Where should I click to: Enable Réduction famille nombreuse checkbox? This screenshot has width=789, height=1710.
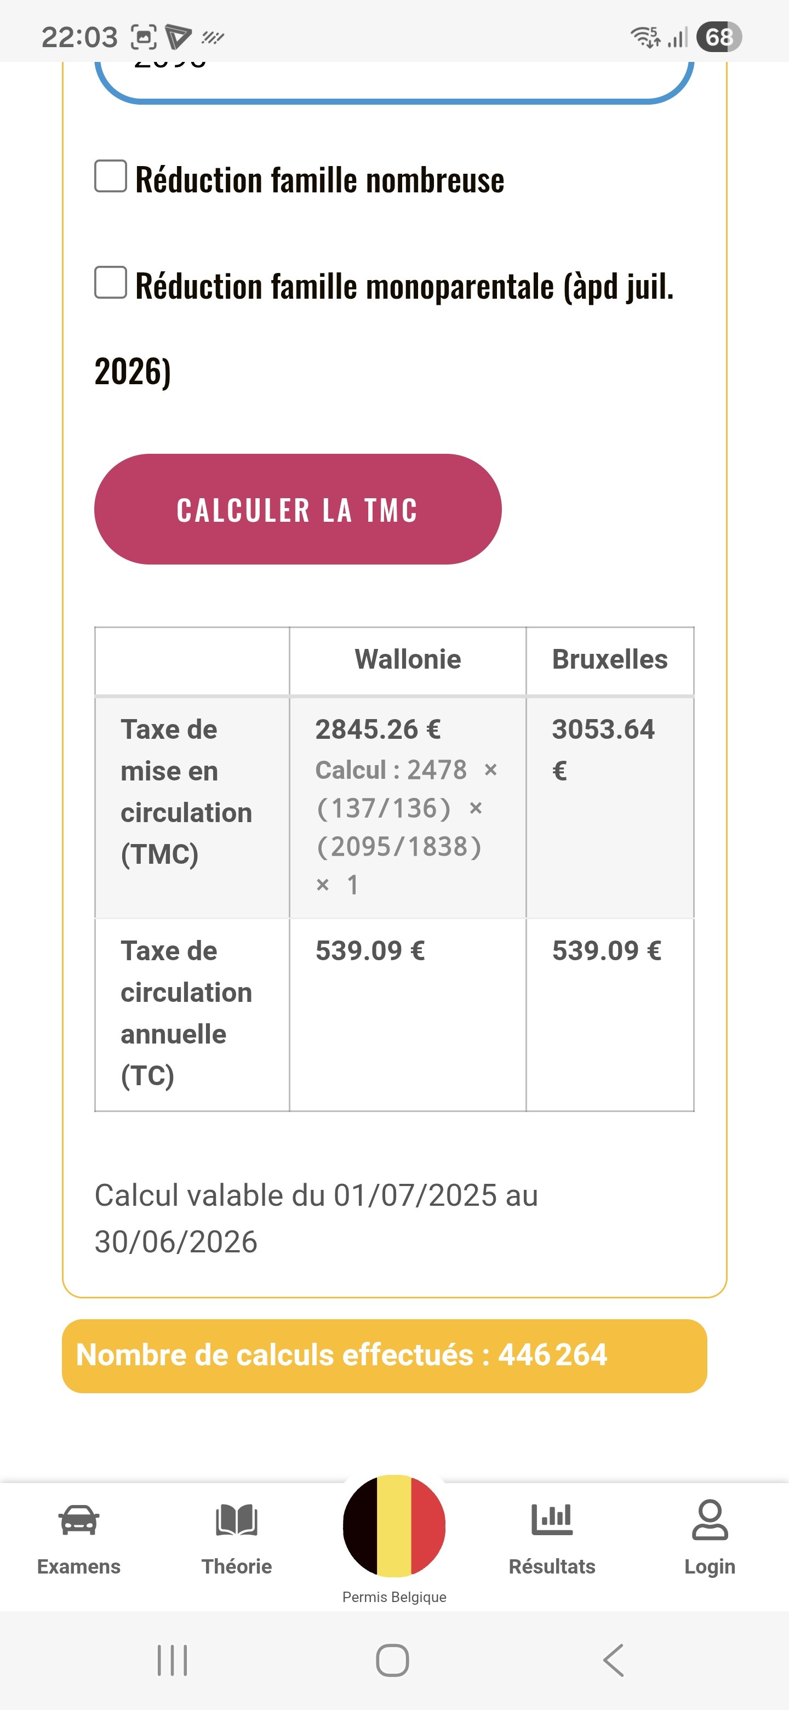pos(111,176)
